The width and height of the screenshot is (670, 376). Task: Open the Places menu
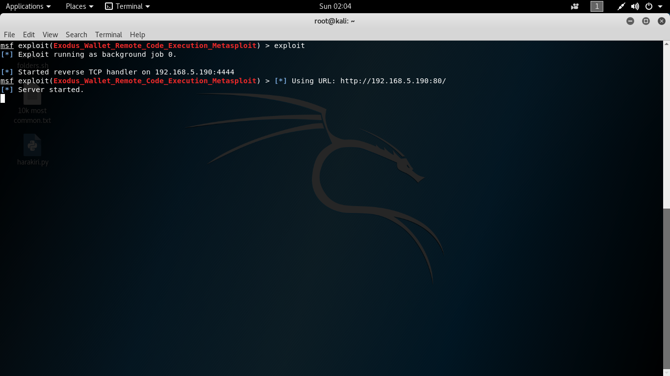click(x=79, y=6)
